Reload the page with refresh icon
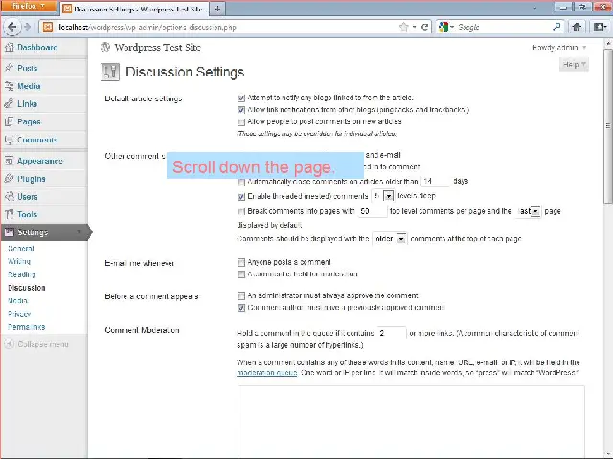The width and height of the screenshot is (613, 459). point(424,27)
